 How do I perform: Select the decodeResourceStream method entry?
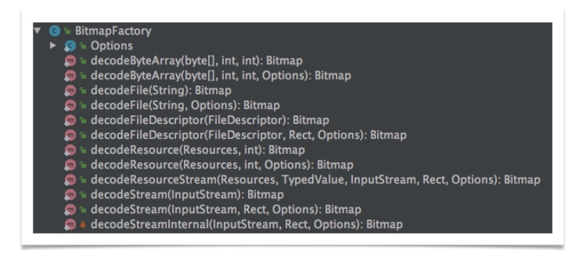315,180
